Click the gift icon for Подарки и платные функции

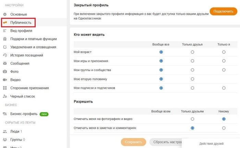[x=5, y=39]
